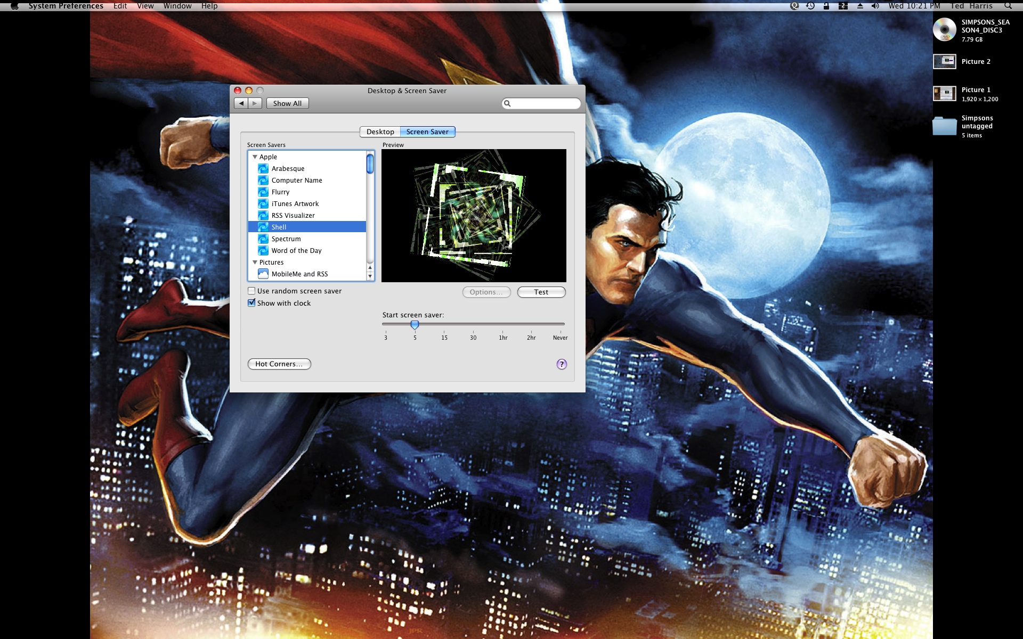Select the MobileMe and RSS picture icon

(x=263, y=274)
